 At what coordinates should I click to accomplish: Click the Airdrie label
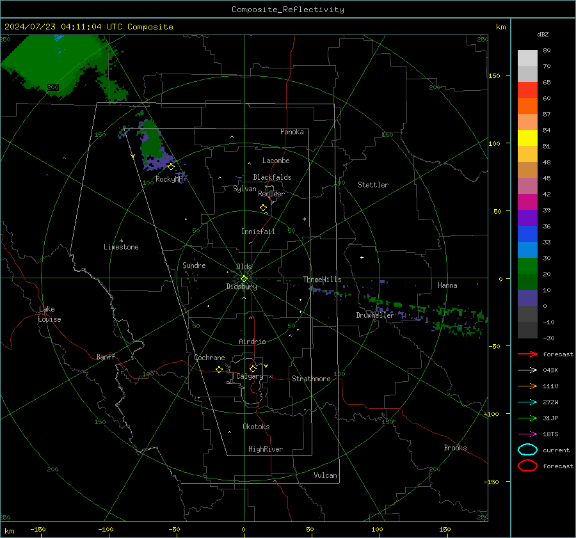(252, 342)
